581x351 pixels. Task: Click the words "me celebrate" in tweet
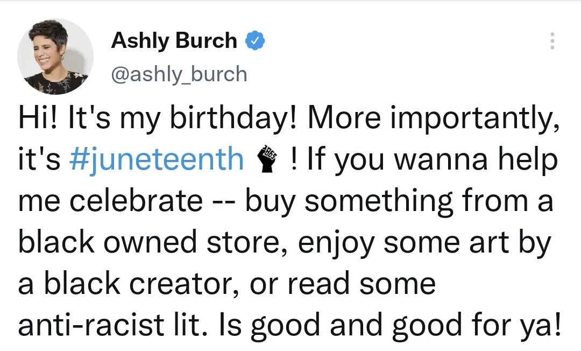click(110, 201)
